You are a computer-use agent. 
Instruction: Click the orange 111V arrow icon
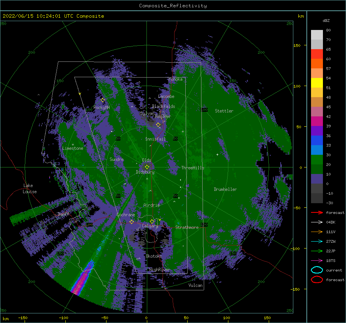(x=317, y=232)
